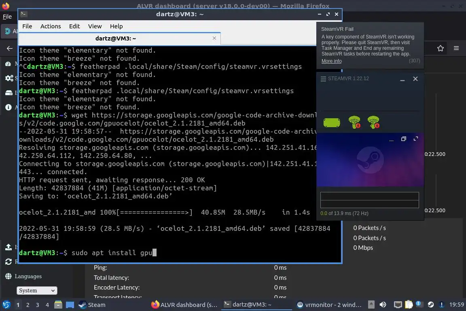
Task: Open the Languages System dropdown
Action: point(37,290)
